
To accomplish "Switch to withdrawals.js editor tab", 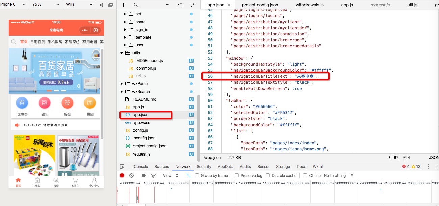I will (x=310, y=5).
